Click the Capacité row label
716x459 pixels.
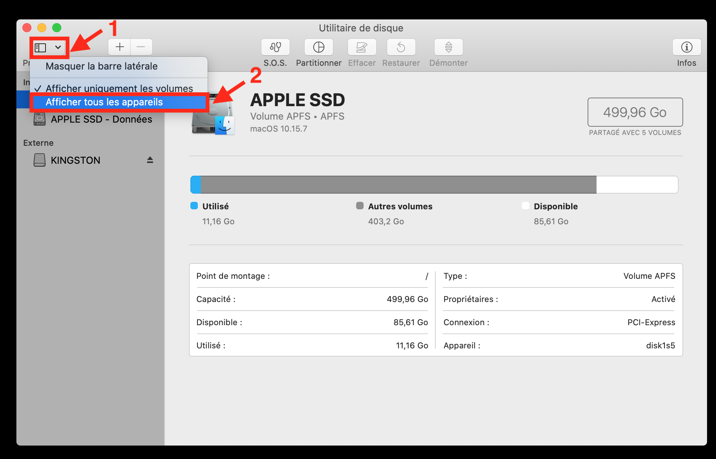[216, 299]
